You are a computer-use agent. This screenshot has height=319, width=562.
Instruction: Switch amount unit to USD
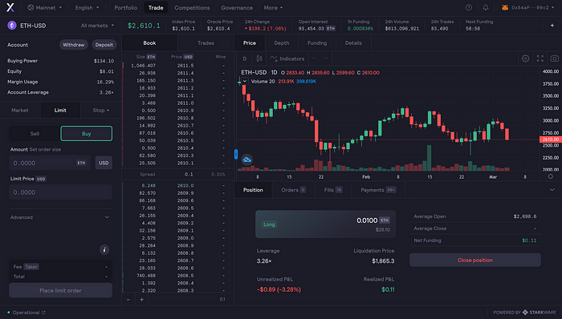(104, 163)
